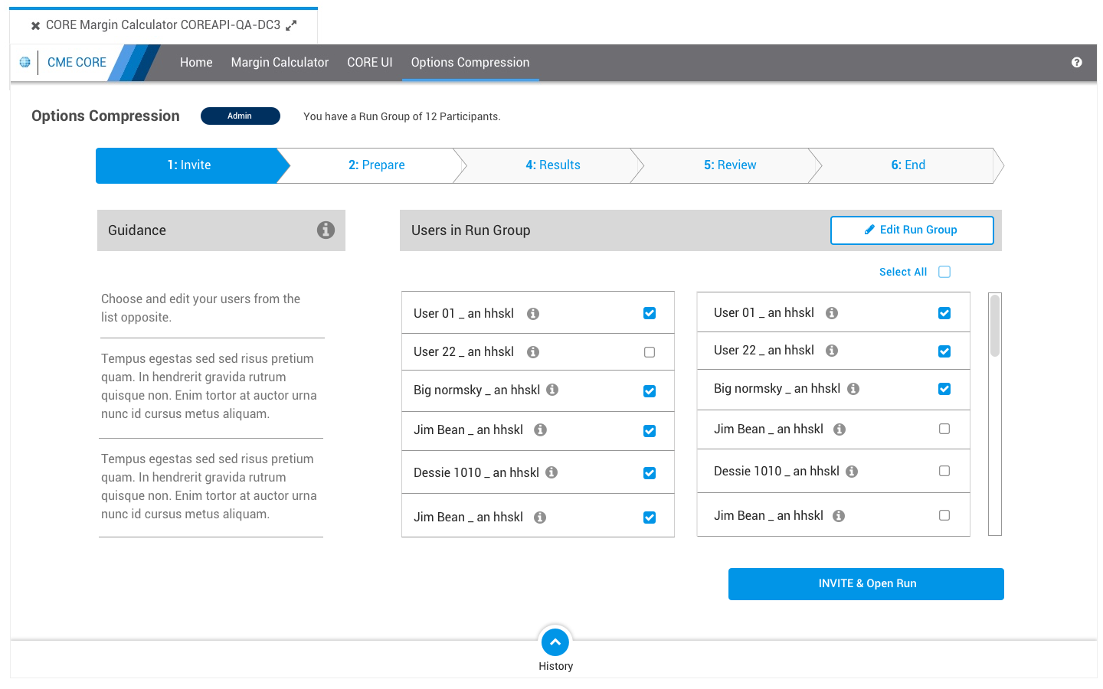
Task: Show info for Big normsky in right list
Action: tap(853, 389)
